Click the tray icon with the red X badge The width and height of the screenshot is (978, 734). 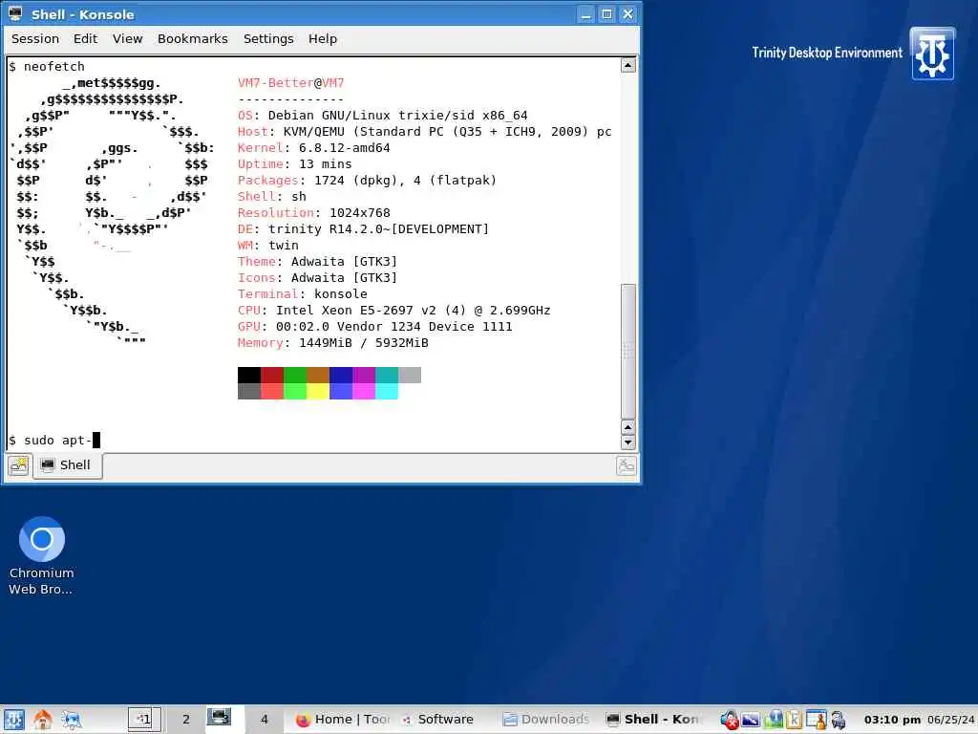[x=729, y=721]
